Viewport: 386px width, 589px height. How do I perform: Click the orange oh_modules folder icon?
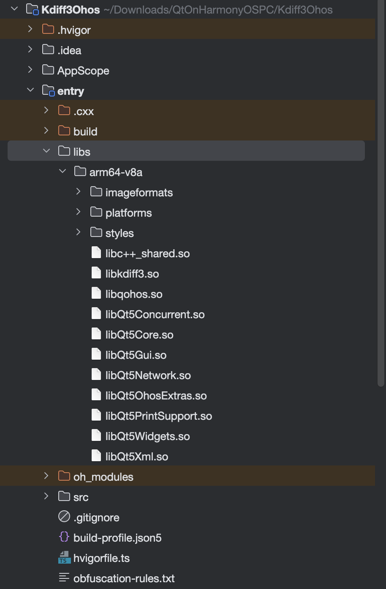point(64,476)
